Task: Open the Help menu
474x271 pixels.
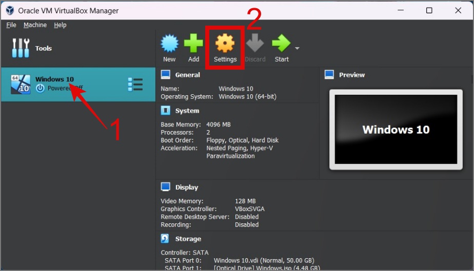Action: tap(60, 25)
